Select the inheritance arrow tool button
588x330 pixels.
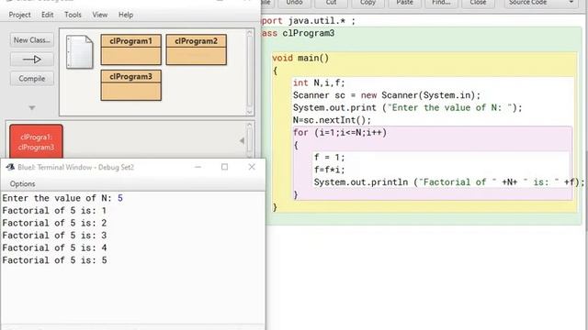click(x=32, y=59)
